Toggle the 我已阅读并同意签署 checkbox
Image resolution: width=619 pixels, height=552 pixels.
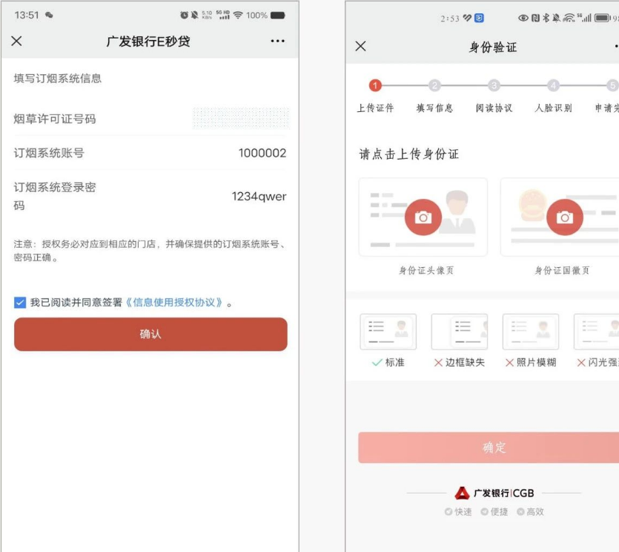[x=20, y=302]
